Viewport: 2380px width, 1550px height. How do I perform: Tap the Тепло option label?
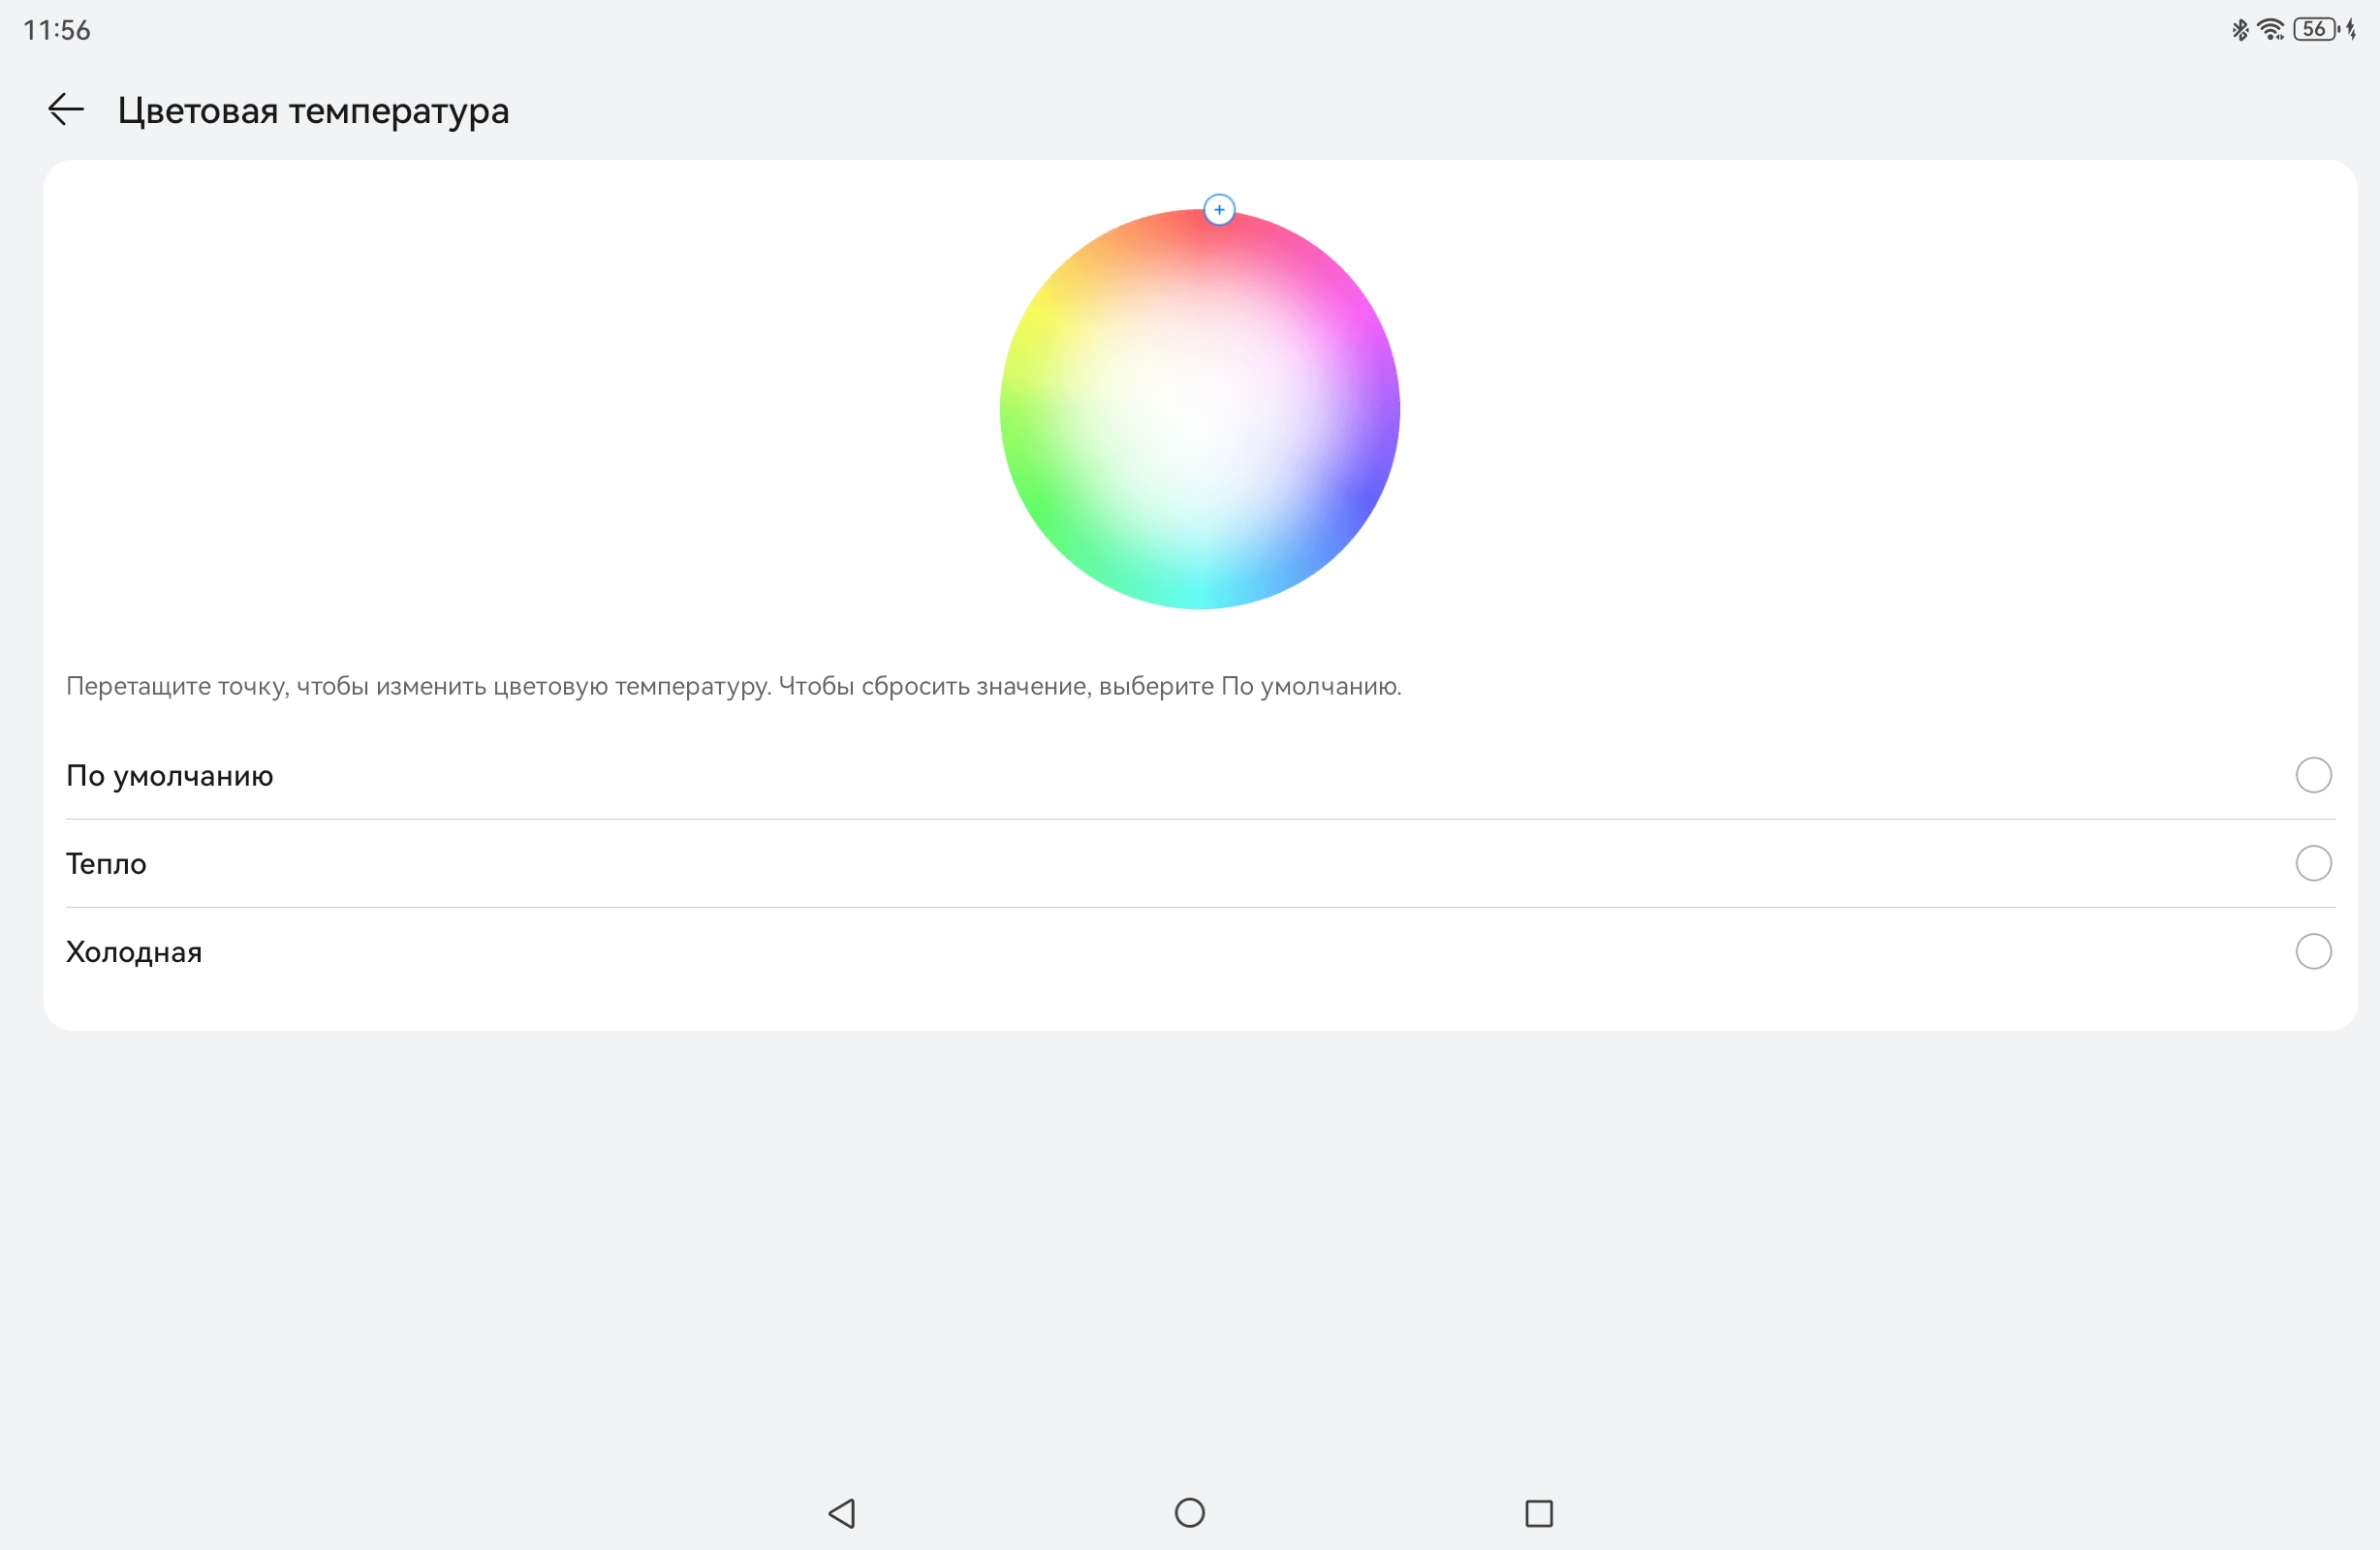pyautogui.click(x=106, y=864)
